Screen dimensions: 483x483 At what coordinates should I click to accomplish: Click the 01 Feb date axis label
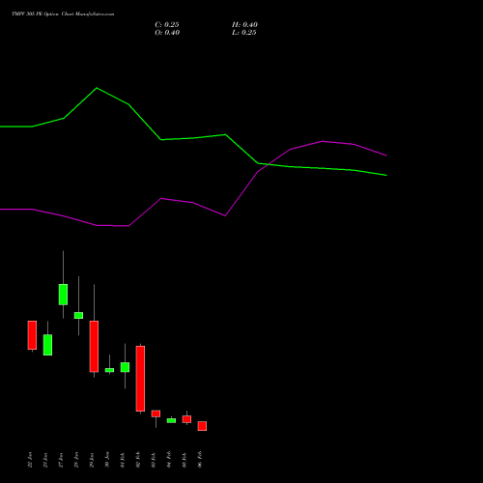tap(123, 460)
